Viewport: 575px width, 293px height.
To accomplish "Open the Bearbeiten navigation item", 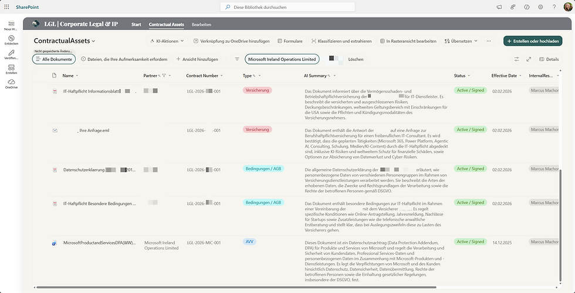I will click(x=201, y=25).
